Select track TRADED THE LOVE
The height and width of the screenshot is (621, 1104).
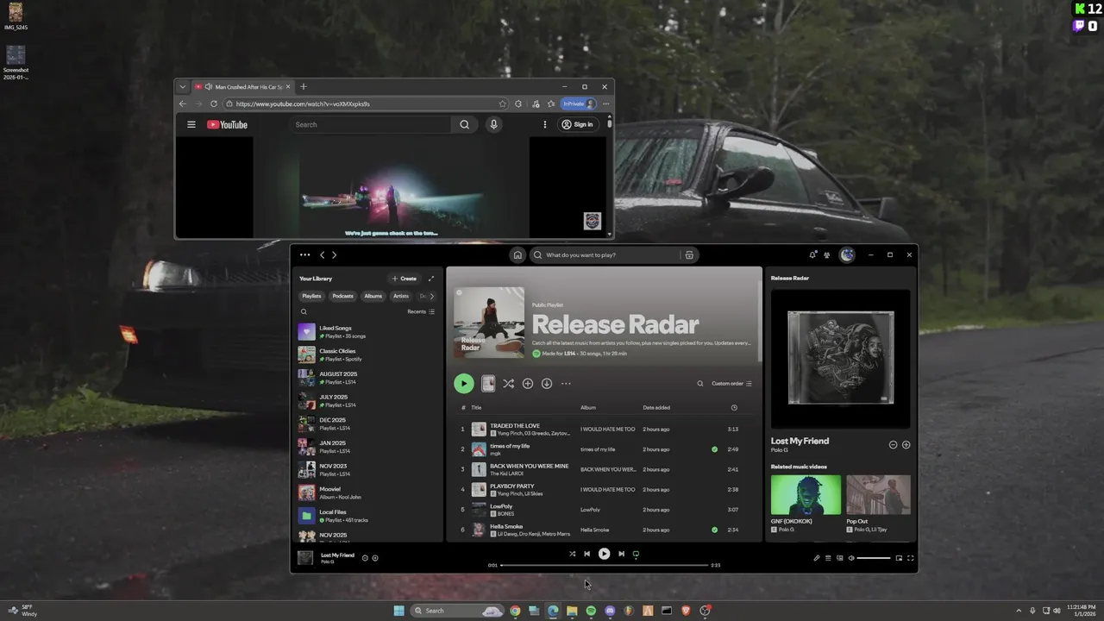tap(515, 426)
